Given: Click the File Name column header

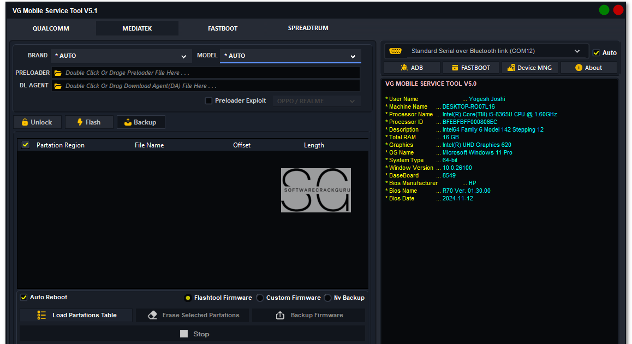Looking at the screenshot, I should click(149, 145).
